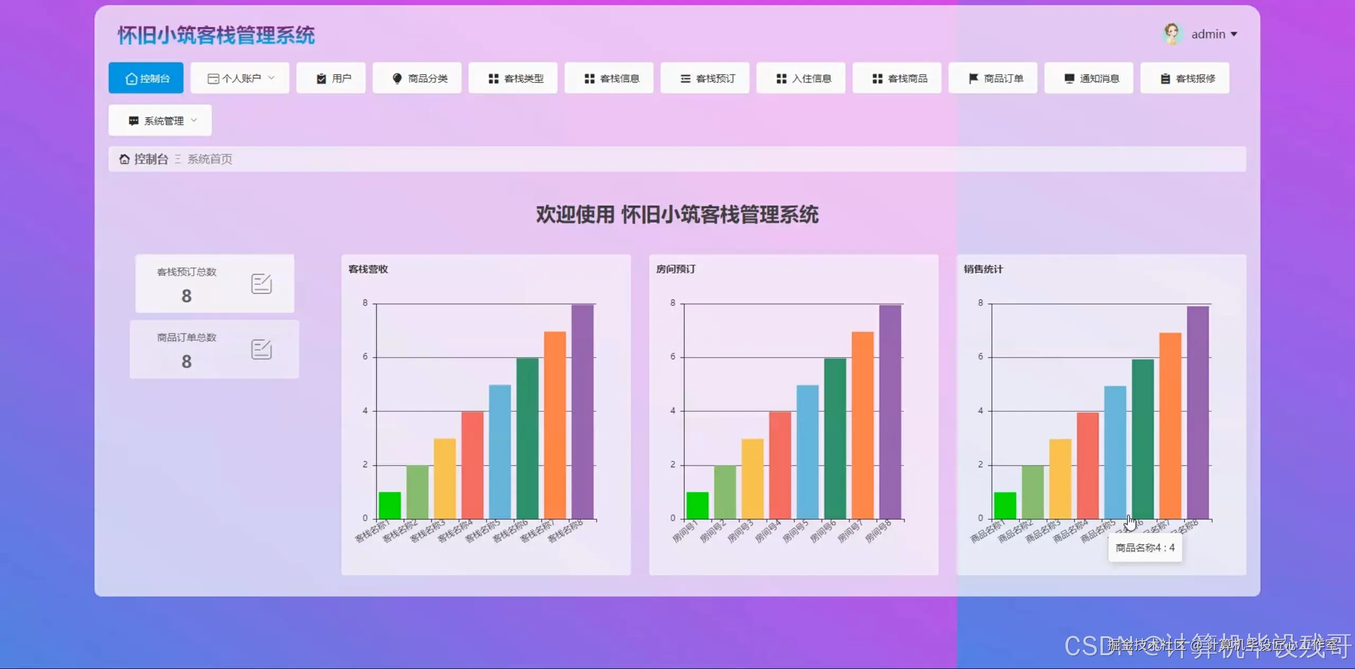Click the grid icon on 入住信息
The image size is (1355, 669).
coord(780,78)
